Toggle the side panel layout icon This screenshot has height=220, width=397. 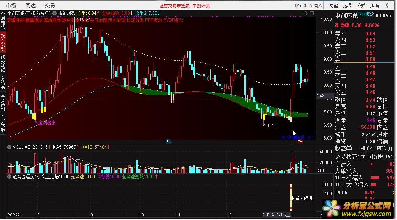click(x=312, y=13)
